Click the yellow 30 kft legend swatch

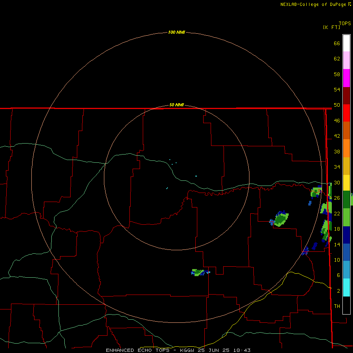click(346, 183)
